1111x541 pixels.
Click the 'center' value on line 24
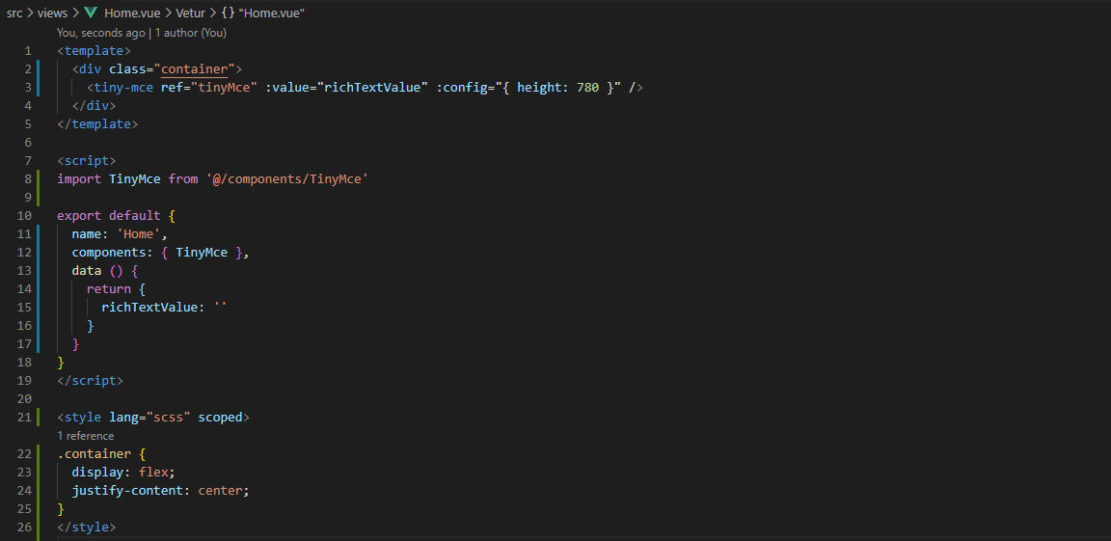tap(220, 491)
